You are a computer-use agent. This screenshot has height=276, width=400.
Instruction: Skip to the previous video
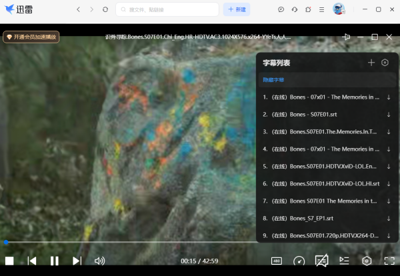(32, 261)
